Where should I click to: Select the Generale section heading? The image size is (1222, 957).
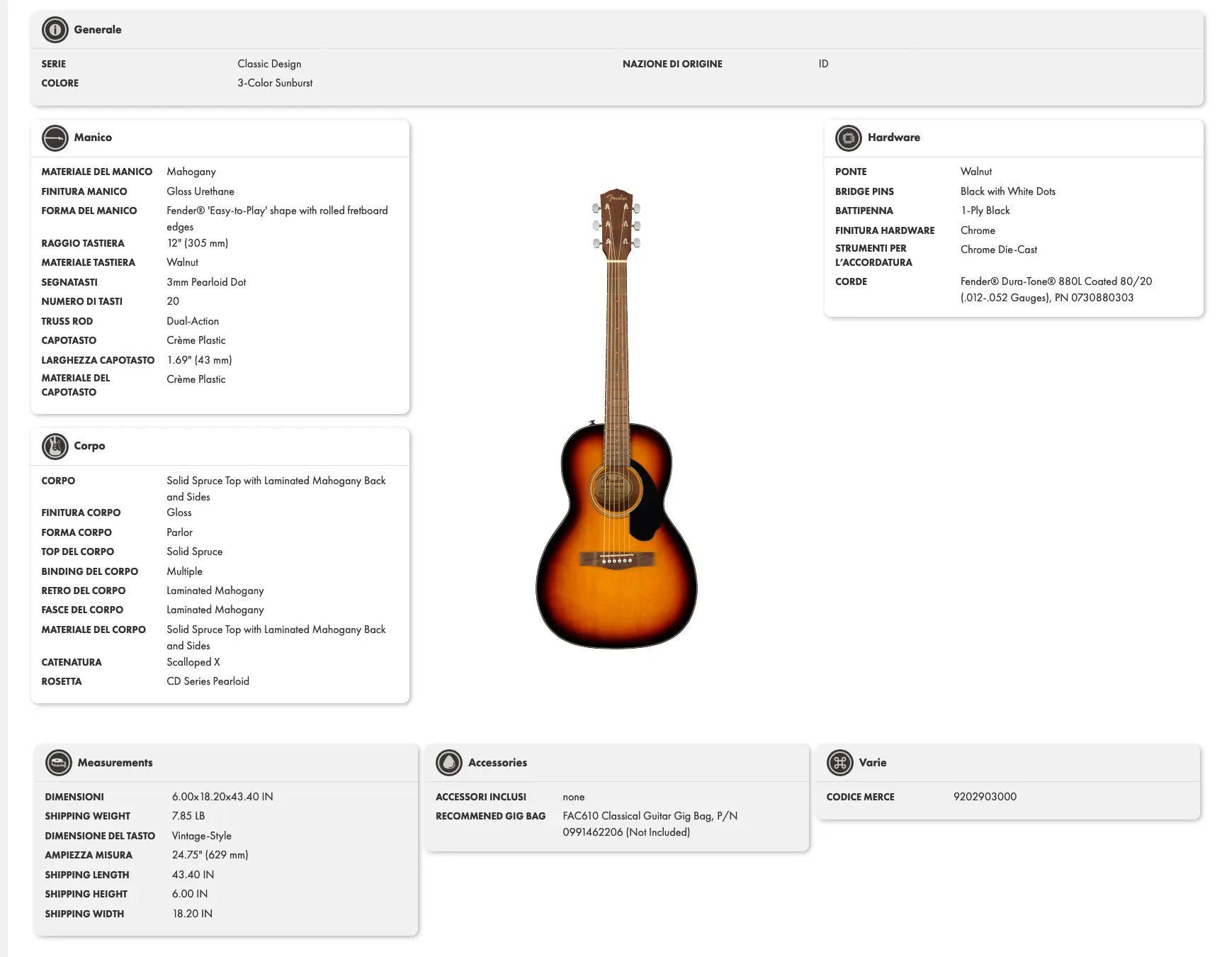(98, 30)
